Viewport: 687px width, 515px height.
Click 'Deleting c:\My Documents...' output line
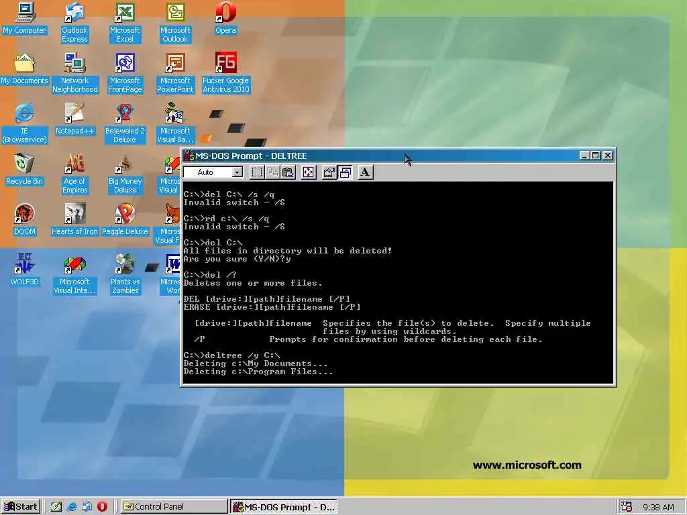point(256,363)
